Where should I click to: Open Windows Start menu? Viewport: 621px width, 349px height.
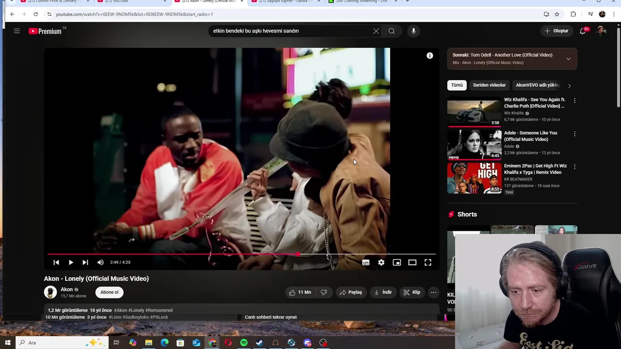8,343
